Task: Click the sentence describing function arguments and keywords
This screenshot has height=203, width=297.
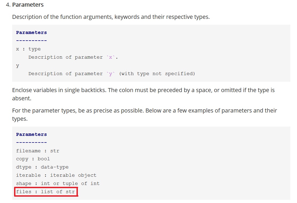Action: coord(111,17)
